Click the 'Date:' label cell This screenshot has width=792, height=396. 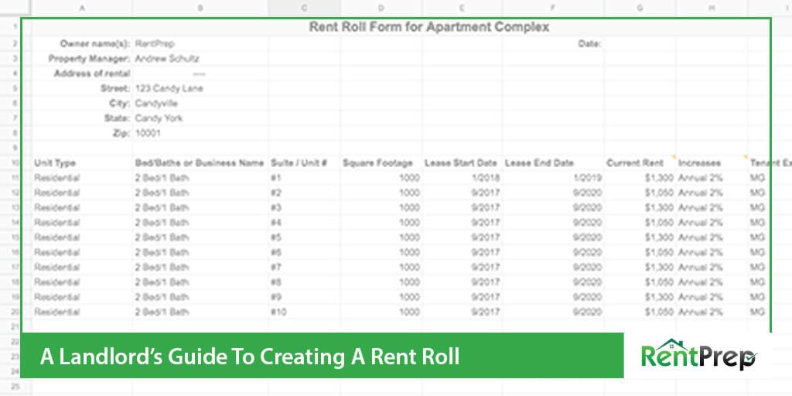click(x=589, y=44)
